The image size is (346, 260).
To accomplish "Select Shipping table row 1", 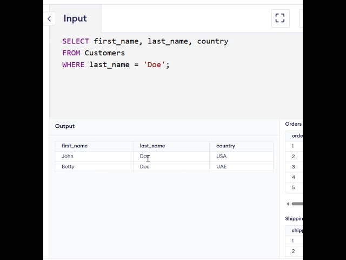I will [294, 240].
